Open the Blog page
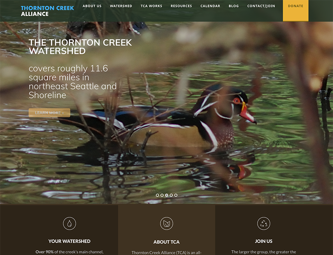Image resolution: width=333 pixels, height=255 pixels. pos(233,6)
